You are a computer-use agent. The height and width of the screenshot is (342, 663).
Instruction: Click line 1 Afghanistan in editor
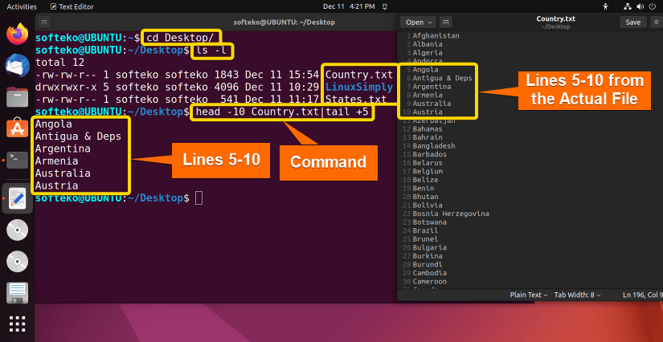coord(436,36)
